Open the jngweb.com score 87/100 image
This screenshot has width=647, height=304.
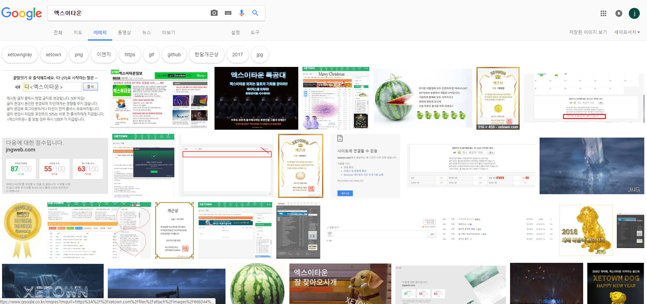pos(55,166)
